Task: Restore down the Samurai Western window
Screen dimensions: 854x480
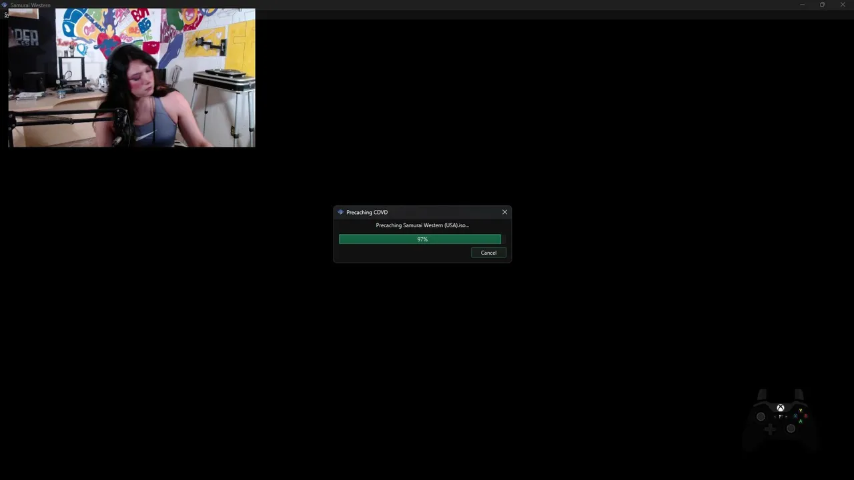Action: 822,5
